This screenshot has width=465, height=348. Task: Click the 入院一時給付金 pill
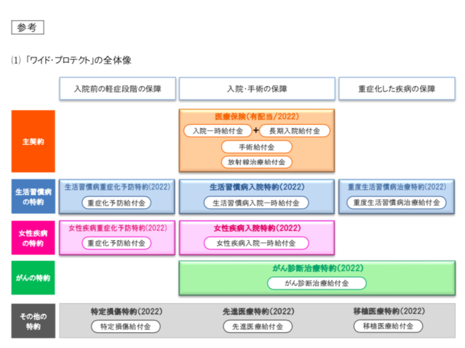point(217,131)
